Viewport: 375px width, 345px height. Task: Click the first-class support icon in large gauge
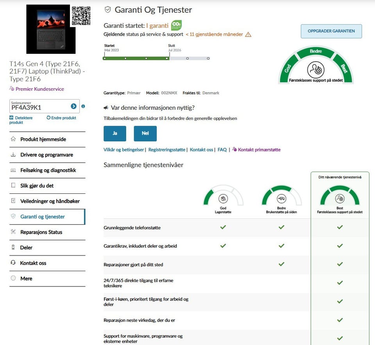tap(316, 70)
